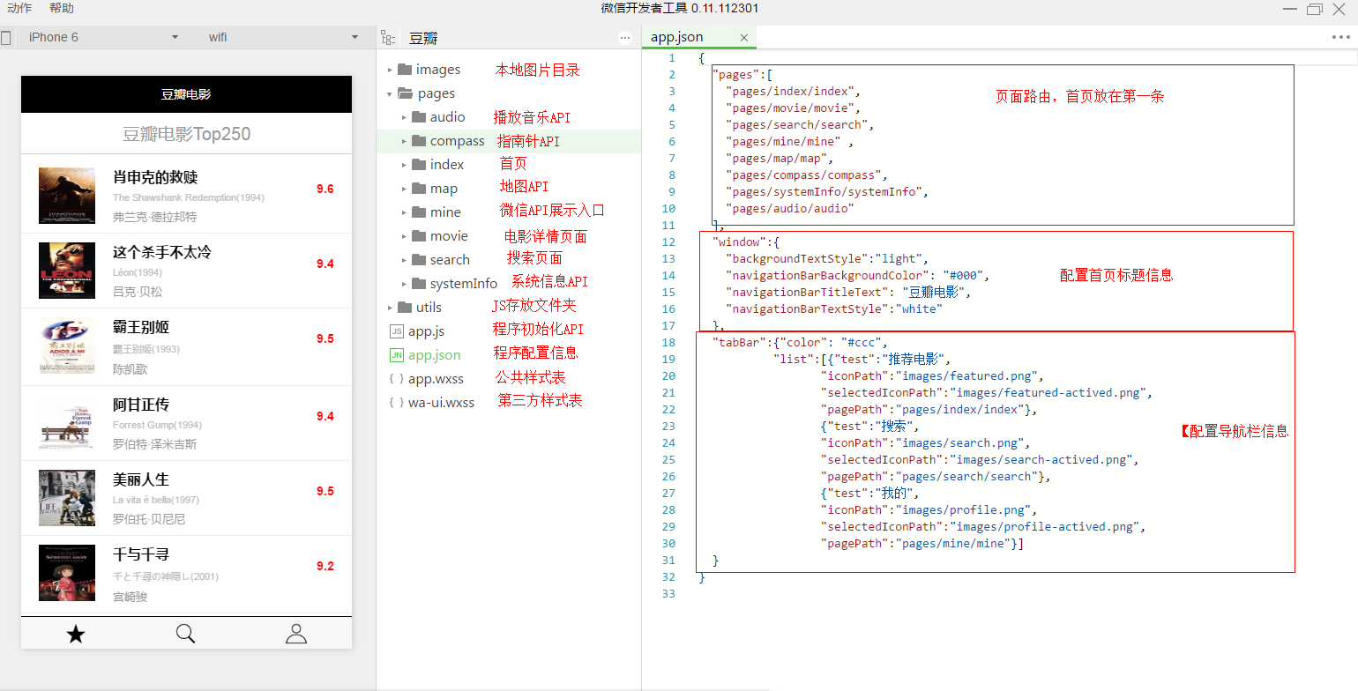Image resolution: width=1358 pixels, height=691 pixels.
Task: Switch to the app.json editor tab
Action: coord(676,37)
